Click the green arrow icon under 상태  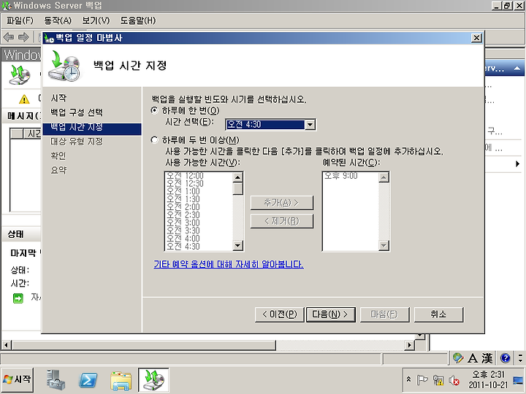pyautogui.click(x=18, y=298)
